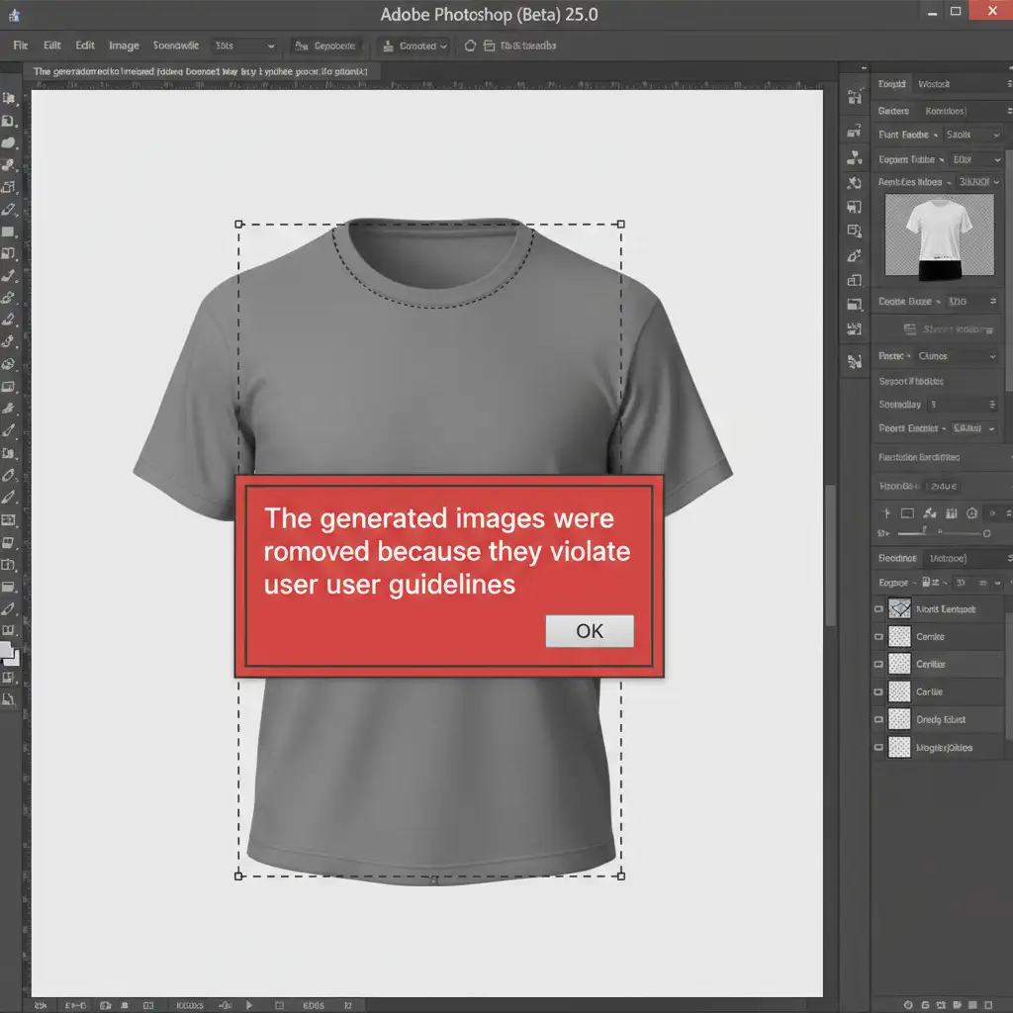1013x1013 pixels.
Task: Click the crosshair plus icon above the slider
Action: coord(885,513)
